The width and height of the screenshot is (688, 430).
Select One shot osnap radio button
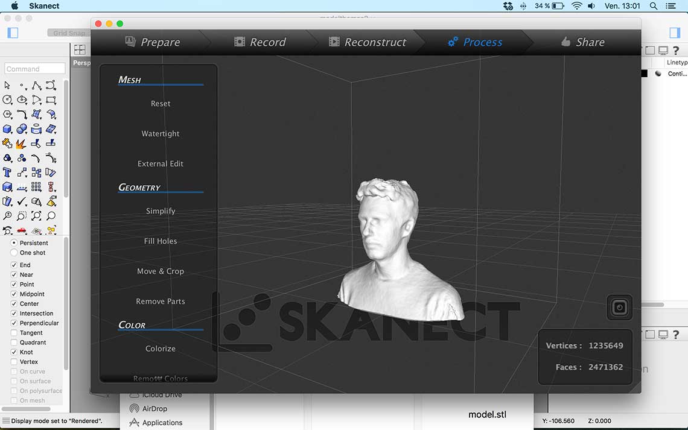[14, 253]
